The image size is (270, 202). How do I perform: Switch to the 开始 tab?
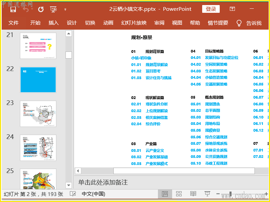pyautogui.click(x=35, y=23)
